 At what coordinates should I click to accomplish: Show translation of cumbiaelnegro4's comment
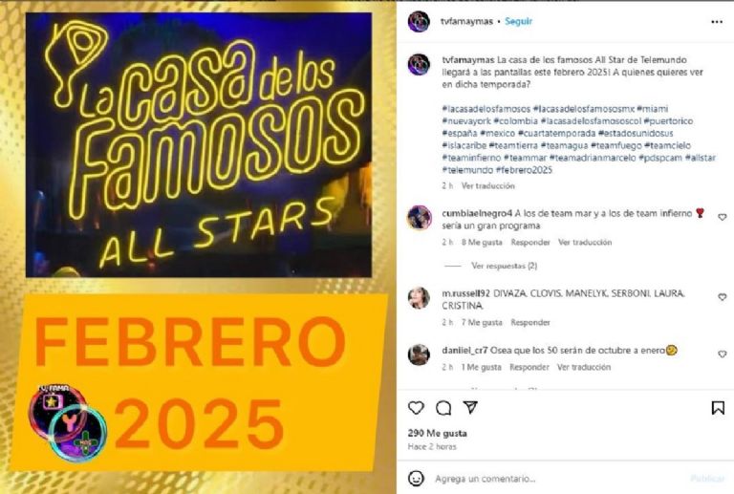(585, 243)
